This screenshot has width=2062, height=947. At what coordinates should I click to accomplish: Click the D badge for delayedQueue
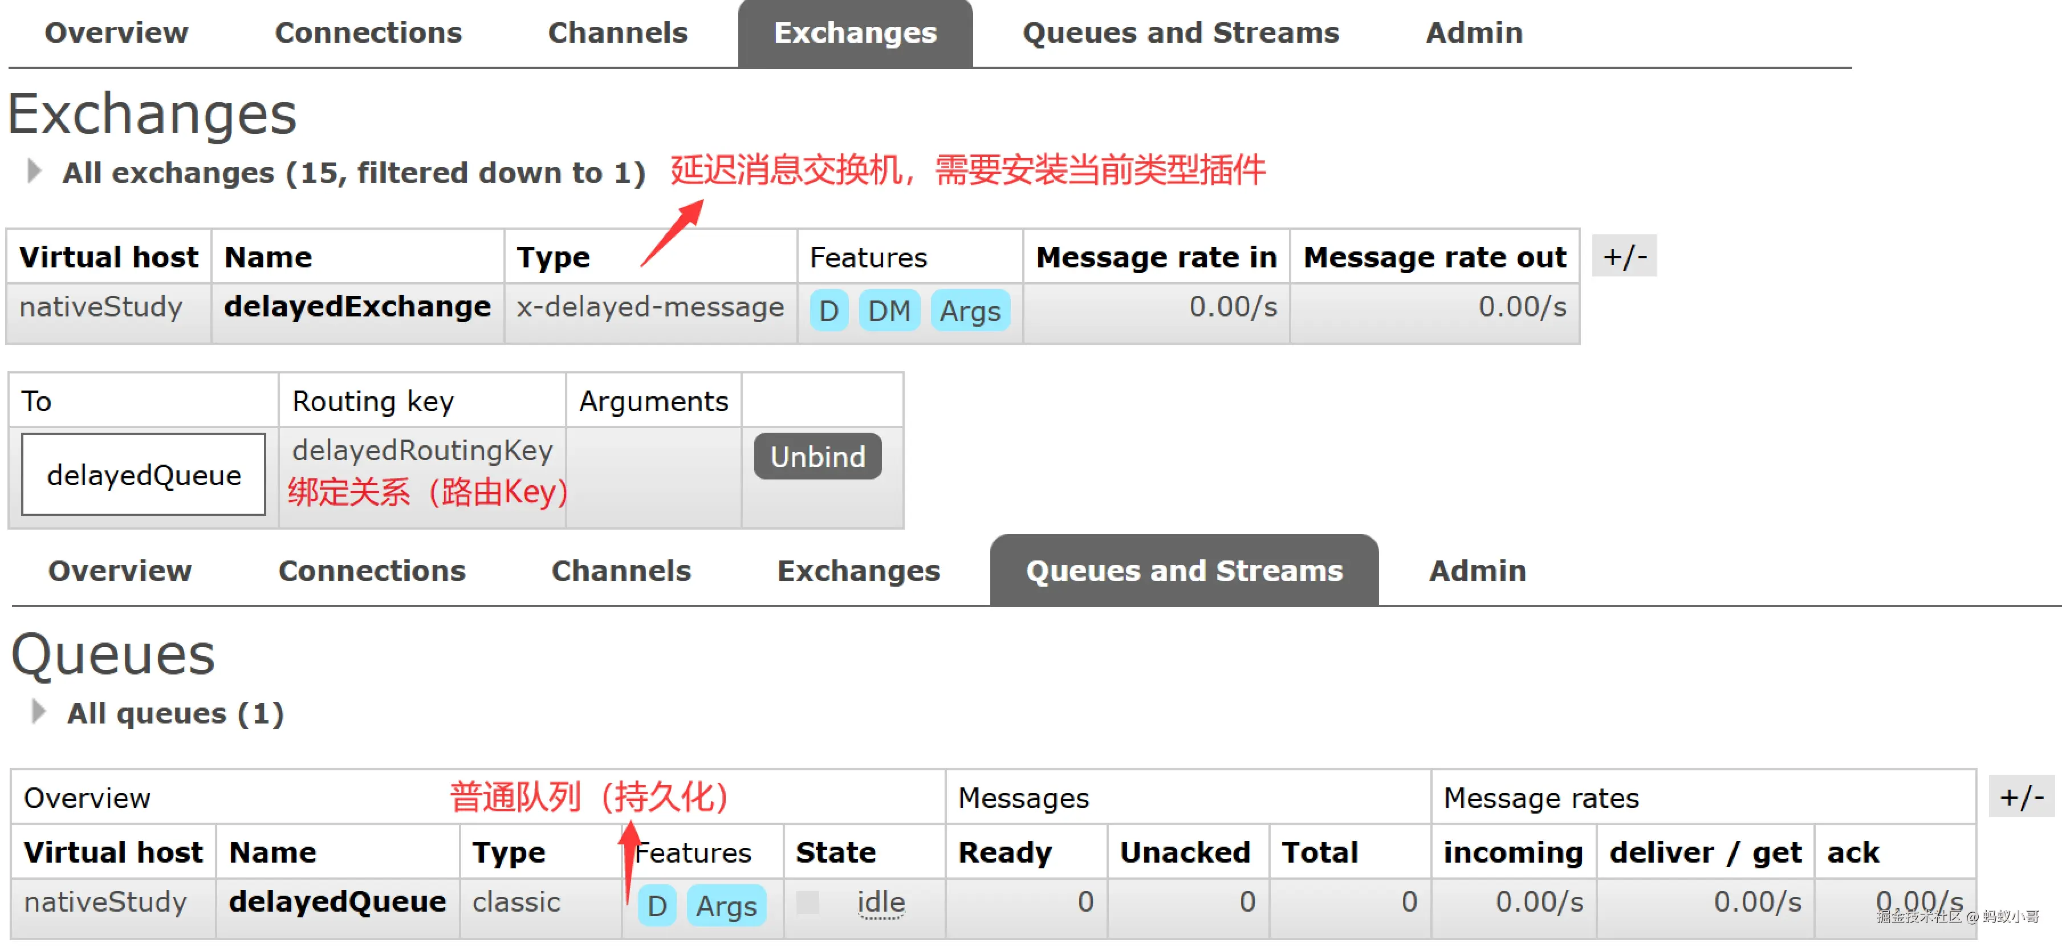[x=656, y=905]
